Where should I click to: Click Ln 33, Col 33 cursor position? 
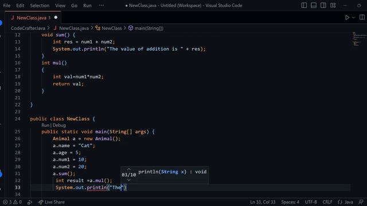[x=263, y=202]
